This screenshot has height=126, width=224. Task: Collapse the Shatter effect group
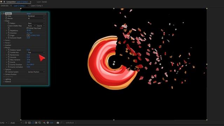[2, 14]
